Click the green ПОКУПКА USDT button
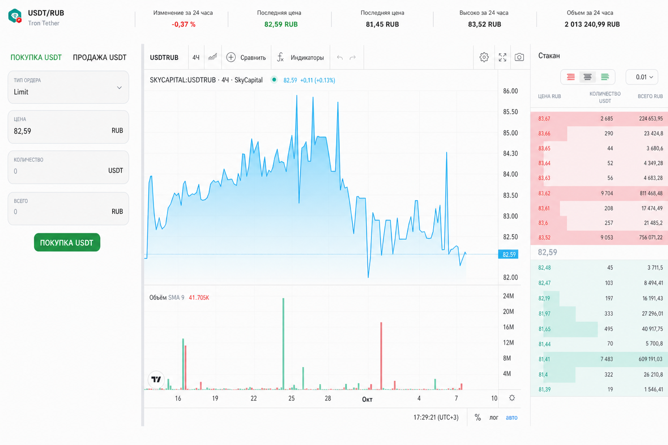Image resolution: width=668 pixels, height=445 pixels. pos(67,242)
